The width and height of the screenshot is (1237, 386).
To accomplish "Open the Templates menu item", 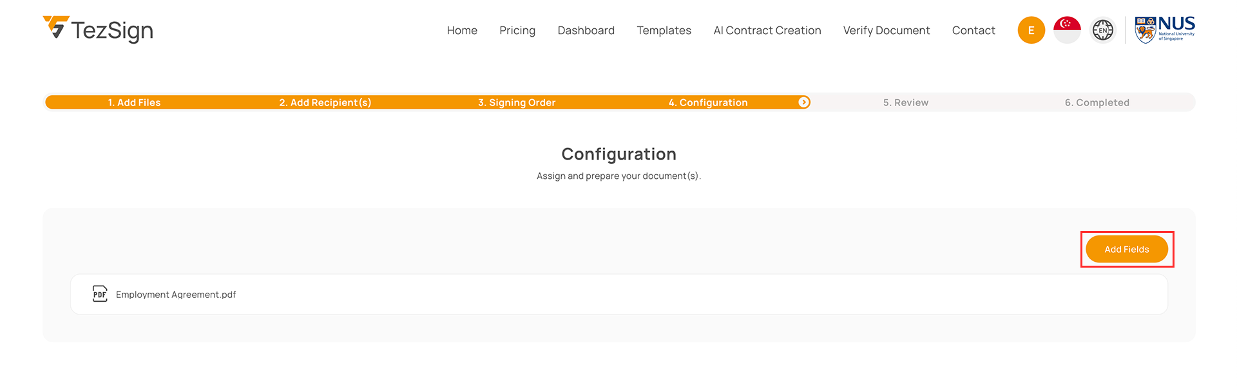I will point(664,30).
